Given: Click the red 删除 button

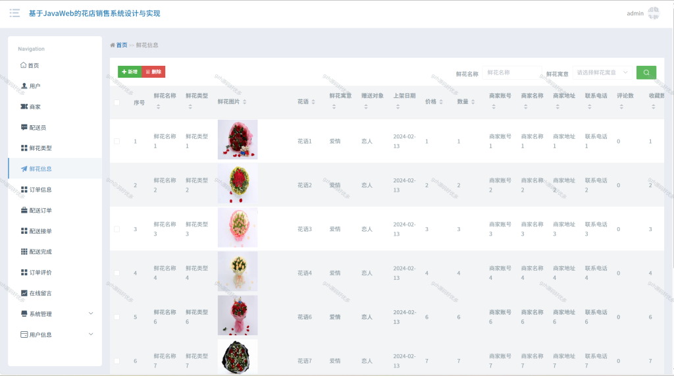Looking at the screenshot, I should coord(153,72).
